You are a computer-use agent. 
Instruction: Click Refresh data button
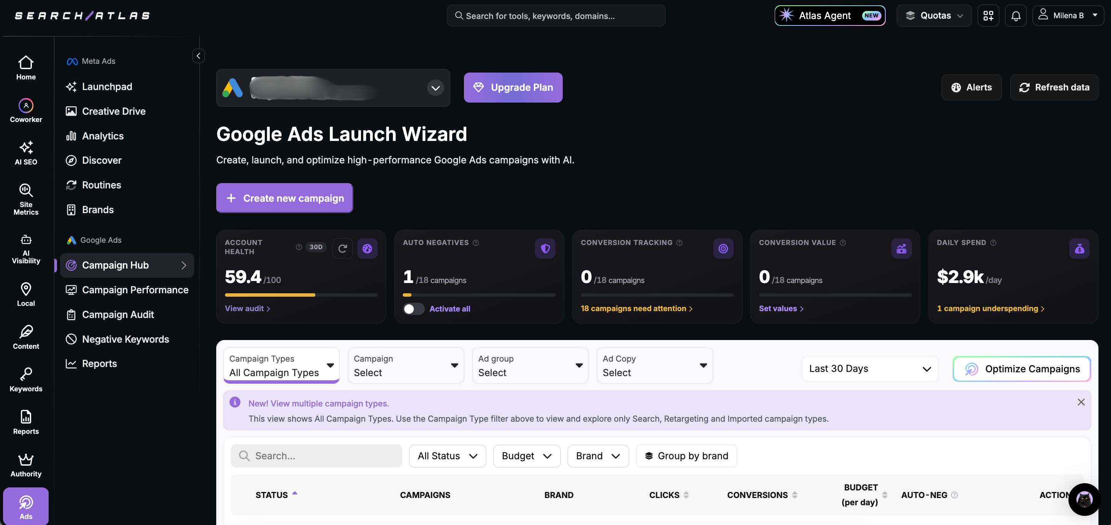point(1054,87)
